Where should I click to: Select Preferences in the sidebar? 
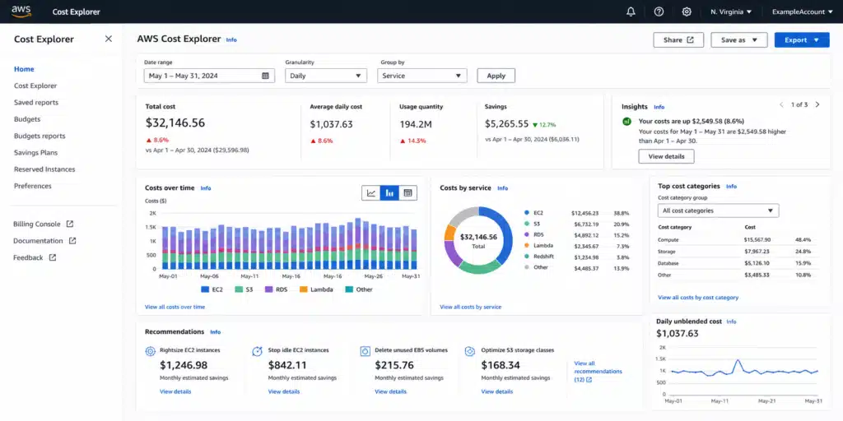[33, 186]
